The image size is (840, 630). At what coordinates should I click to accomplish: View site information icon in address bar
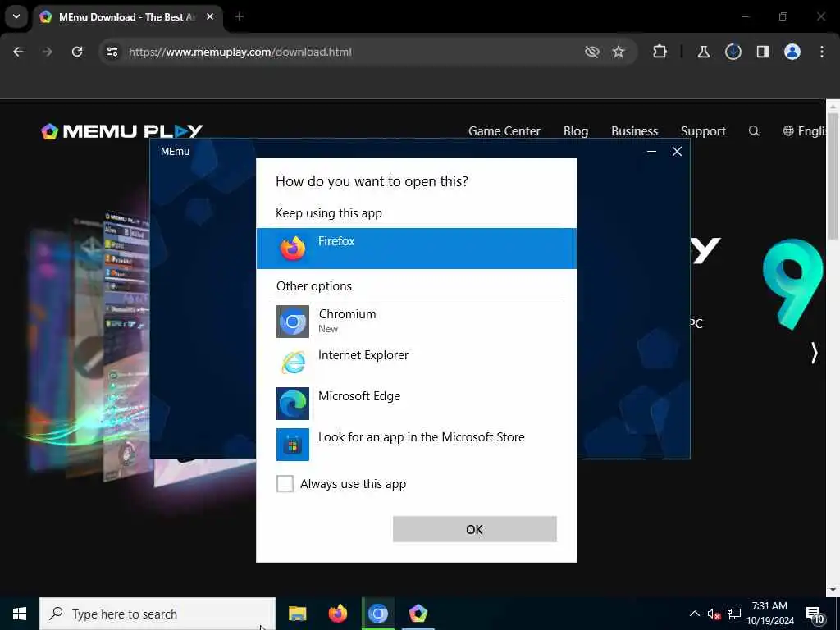click(112, 52)
